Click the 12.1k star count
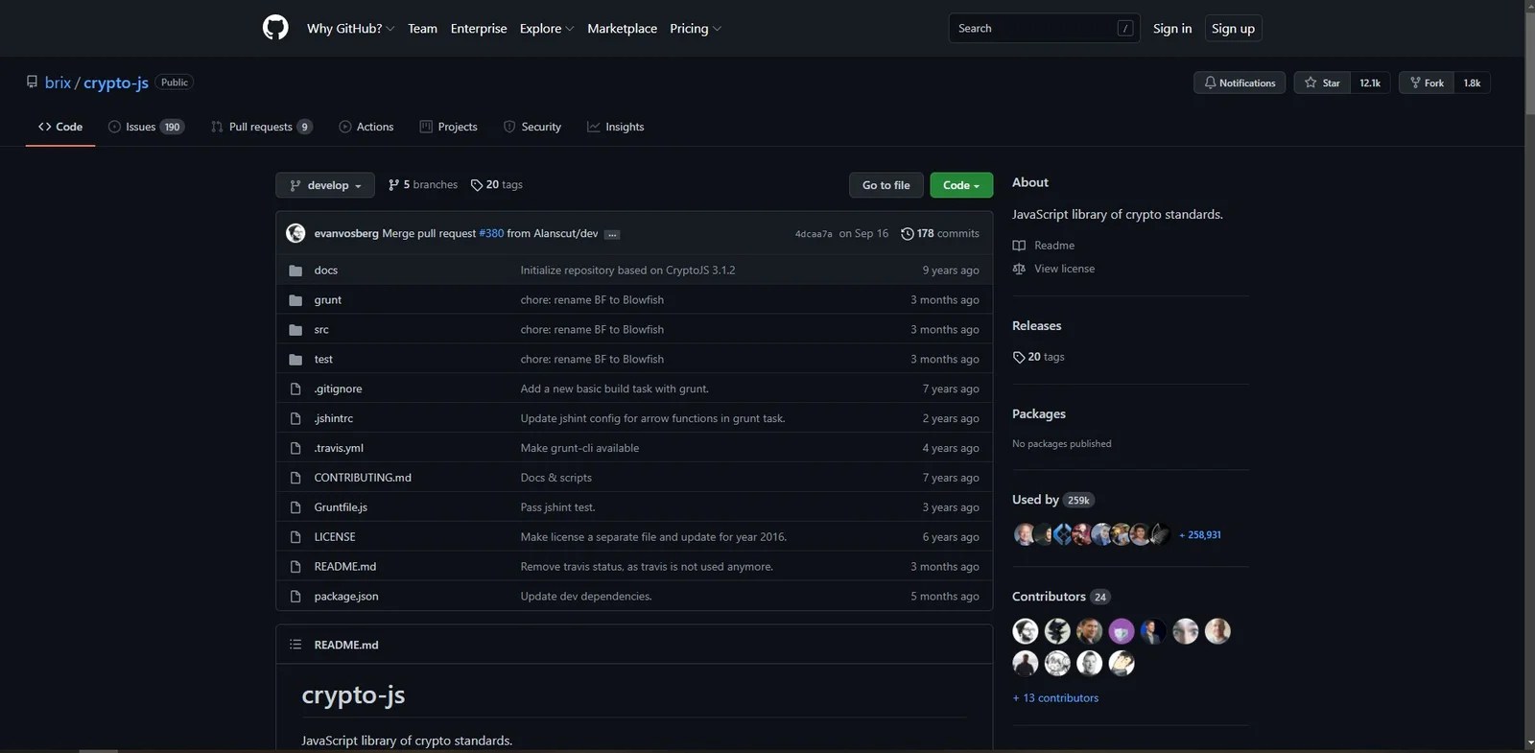Screen dimensions: 1535x753 pyautogui.click(x=1370, y=82)
